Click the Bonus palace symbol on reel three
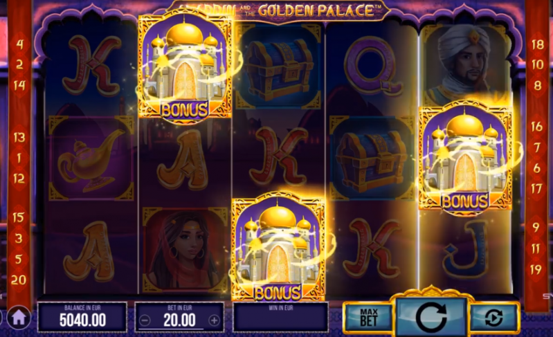553x337 pixels. click(x=278, y=248)
